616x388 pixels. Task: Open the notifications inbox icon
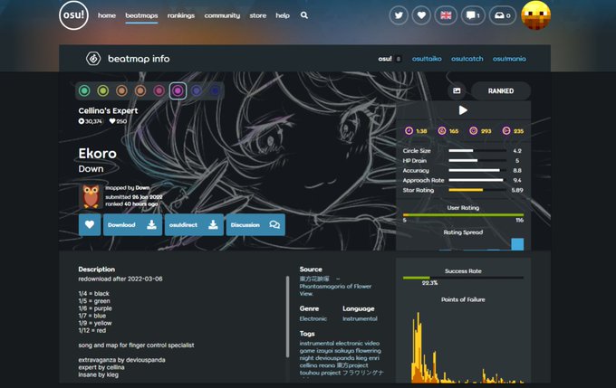(x=503, y=15)
